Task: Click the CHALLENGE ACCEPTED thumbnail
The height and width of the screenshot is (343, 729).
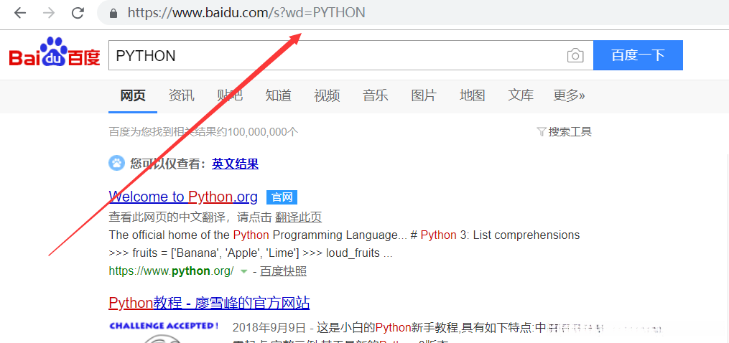Action: click(x=164, y=331)
